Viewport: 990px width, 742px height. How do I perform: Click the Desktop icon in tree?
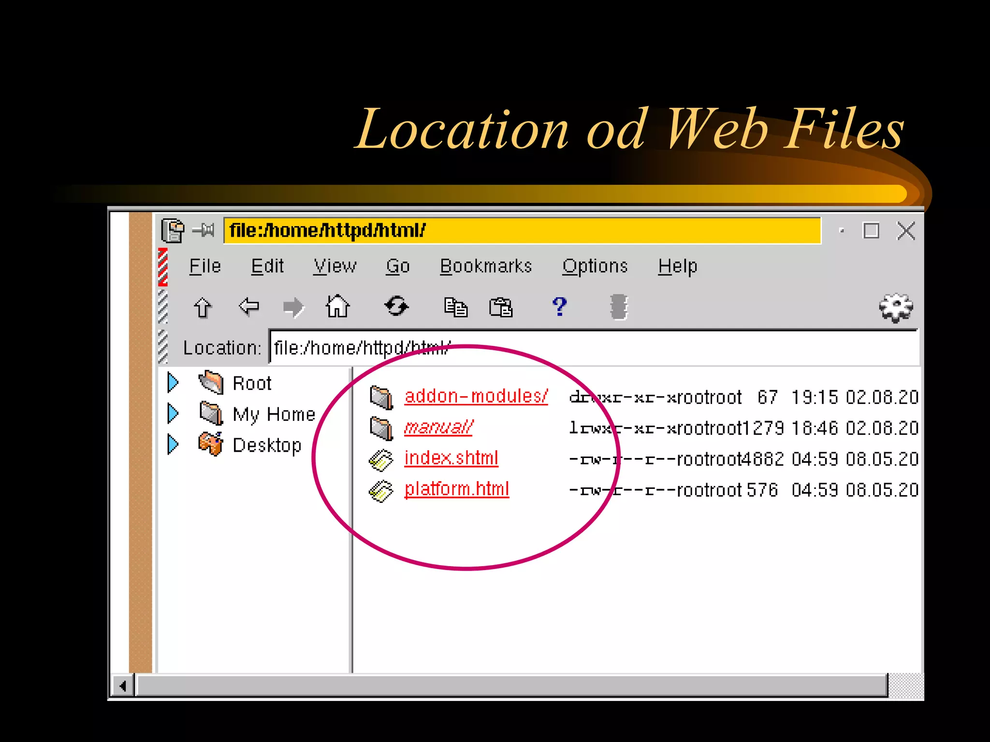[211, 444]
